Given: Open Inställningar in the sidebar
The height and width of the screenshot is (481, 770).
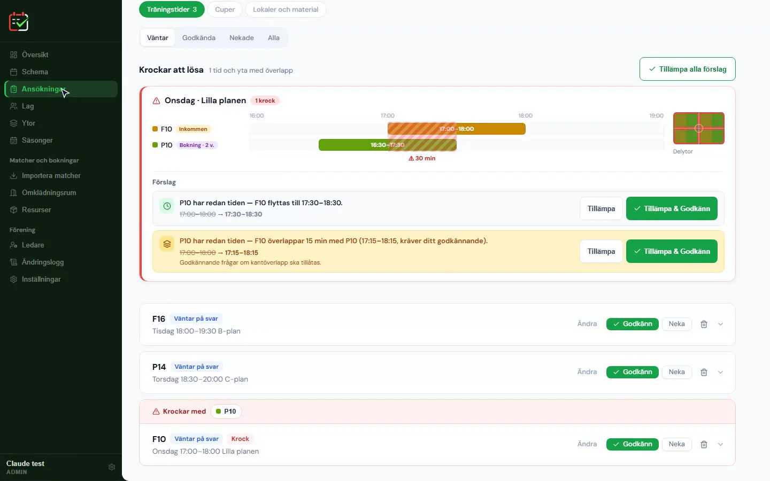Looking at the screenshot, I should point(61,279).
